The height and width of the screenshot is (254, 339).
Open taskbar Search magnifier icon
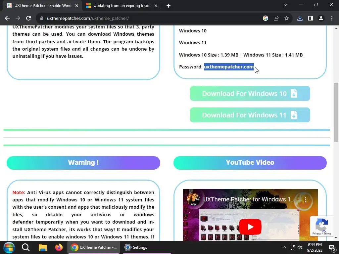25,247
